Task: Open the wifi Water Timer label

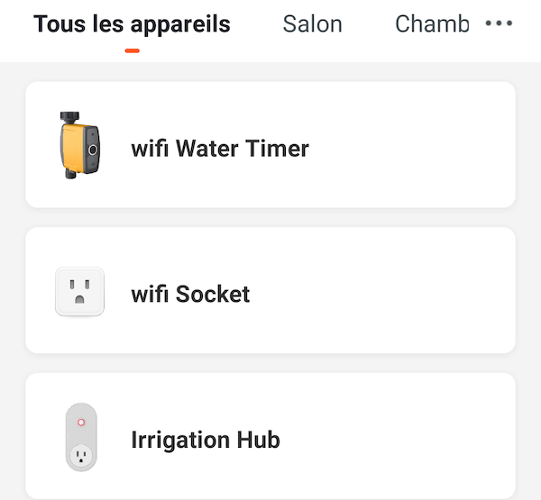Action: coord(220,148)
